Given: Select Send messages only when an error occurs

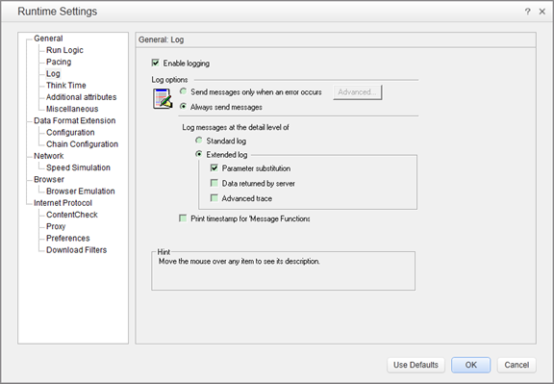Looking at the screenshot, I should [x=183, y=91].
